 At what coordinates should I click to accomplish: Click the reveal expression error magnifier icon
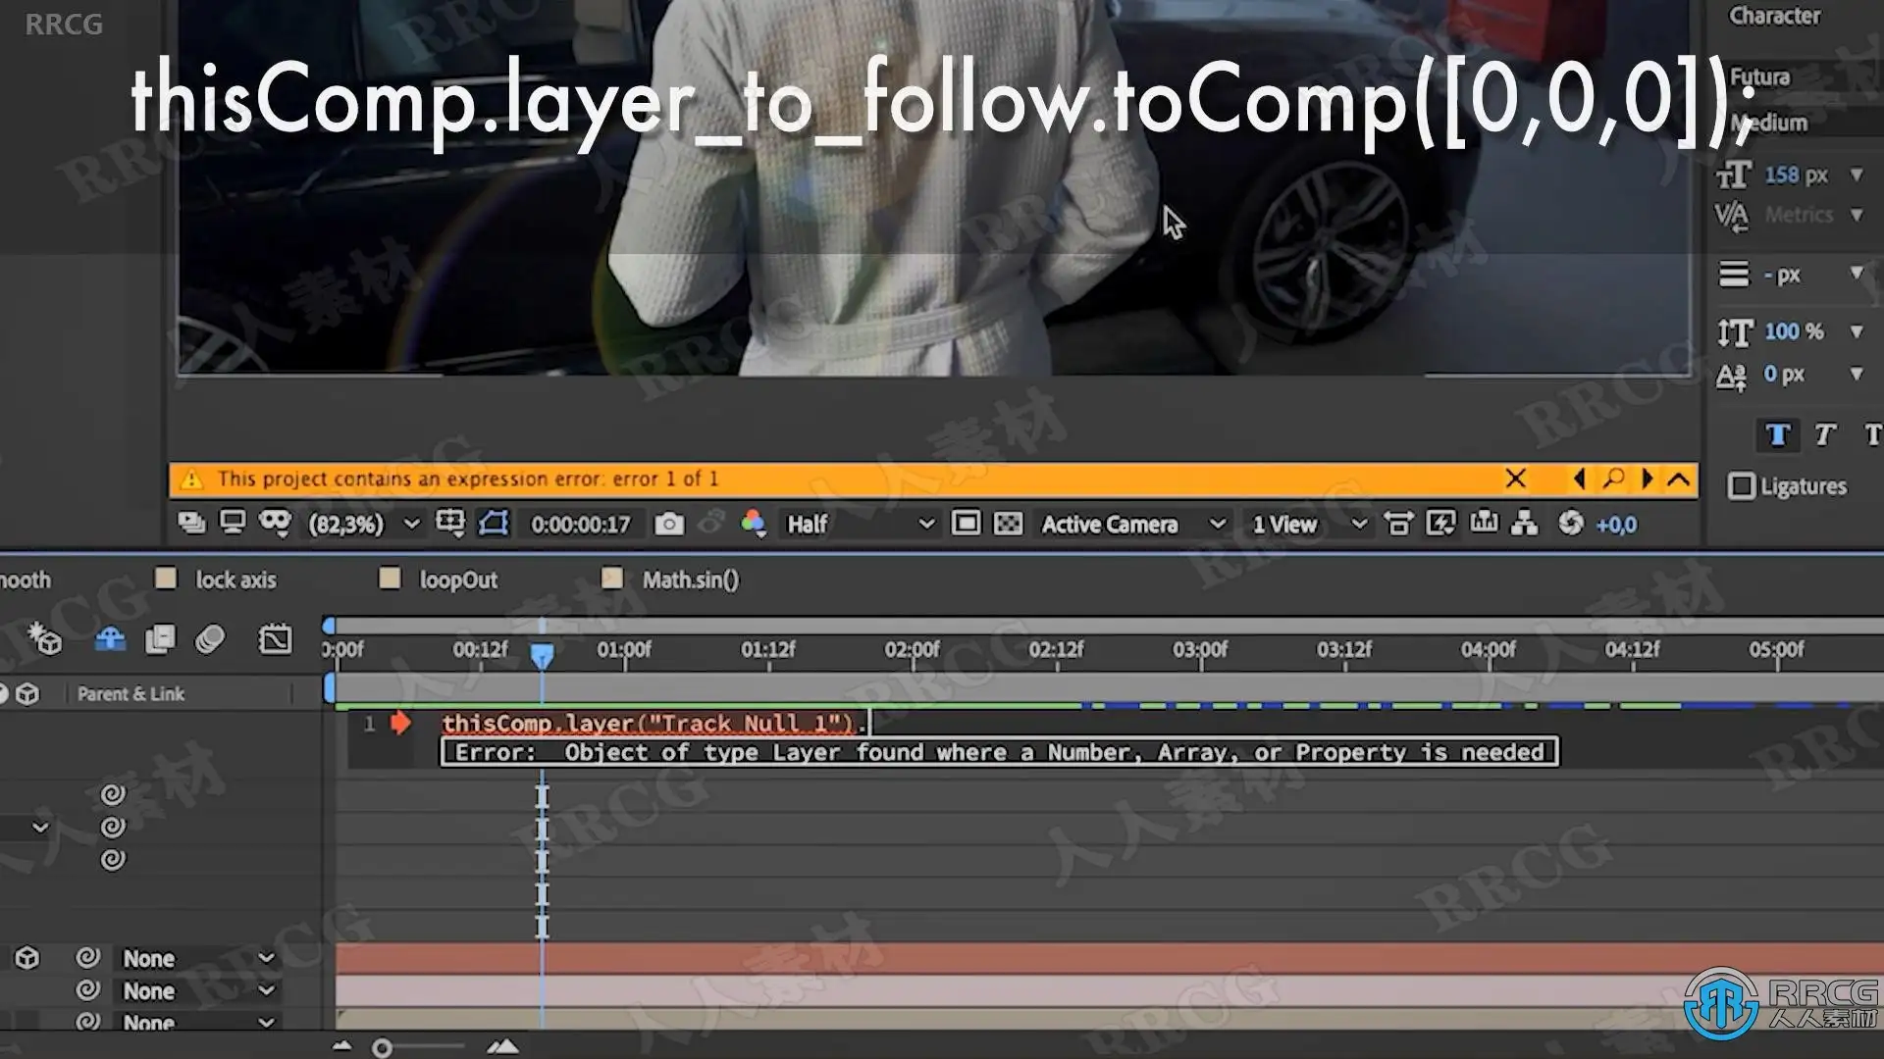click(1613, 479)
